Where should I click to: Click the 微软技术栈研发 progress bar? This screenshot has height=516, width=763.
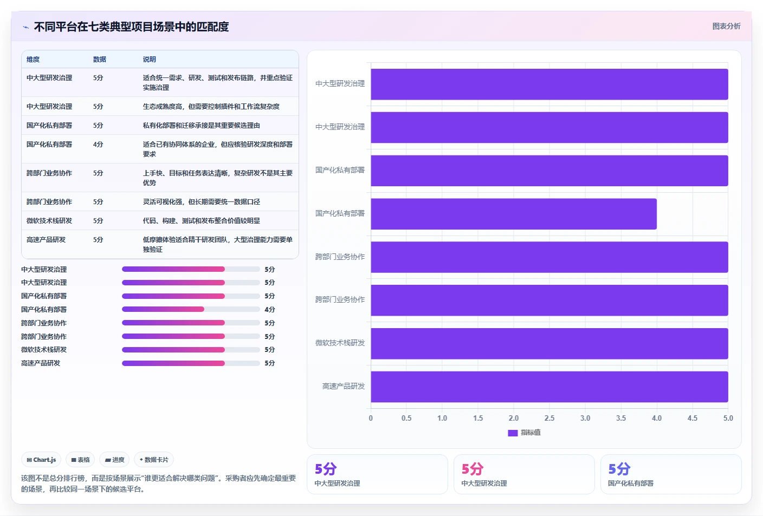pyautogui.click(x=191, y=350)
